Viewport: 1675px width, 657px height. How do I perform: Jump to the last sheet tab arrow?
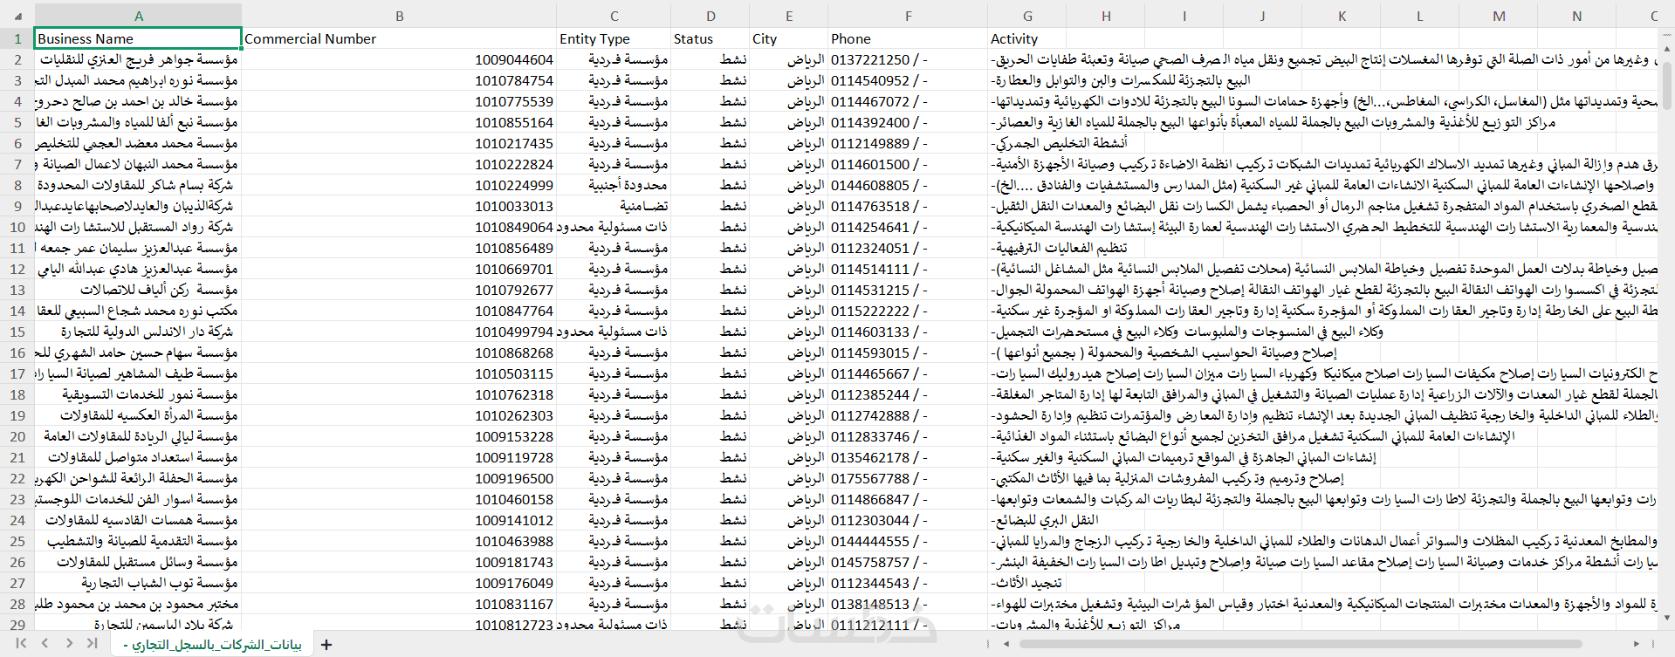pyautogui.click(x=93, y=644)
